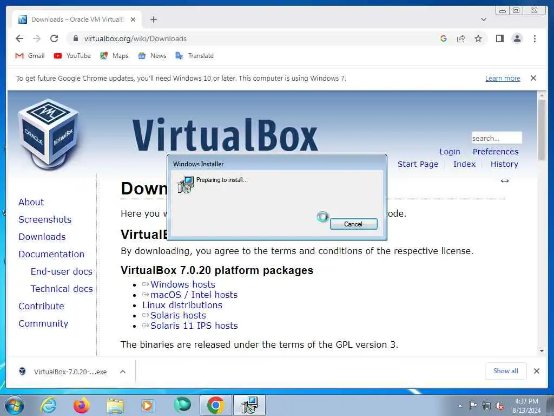The image size is (554, 416).
Task: Click the browser forward arrow
Action: click(x=37, y=38)
